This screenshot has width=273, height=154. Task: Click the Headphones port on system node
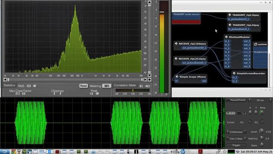261,52
